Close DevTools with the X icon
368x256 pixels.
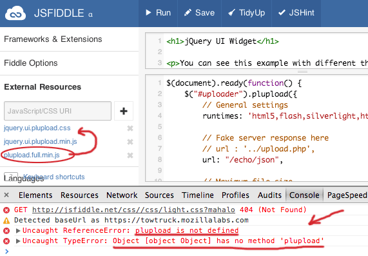(x=6, y=195)
